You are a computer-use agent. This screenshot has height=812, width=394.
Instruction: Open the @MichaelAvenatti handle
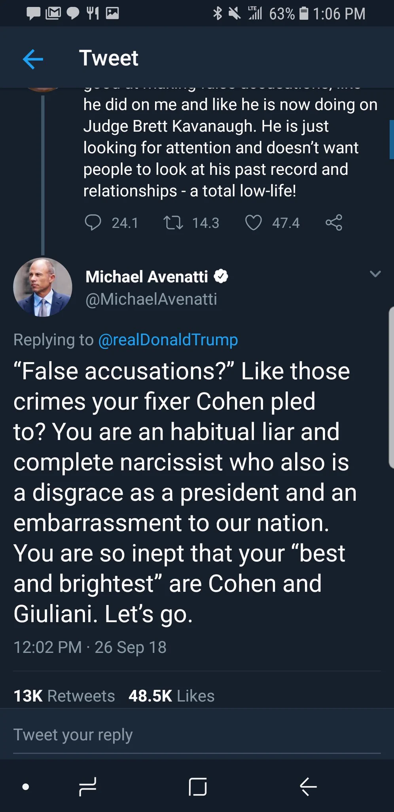151,299
